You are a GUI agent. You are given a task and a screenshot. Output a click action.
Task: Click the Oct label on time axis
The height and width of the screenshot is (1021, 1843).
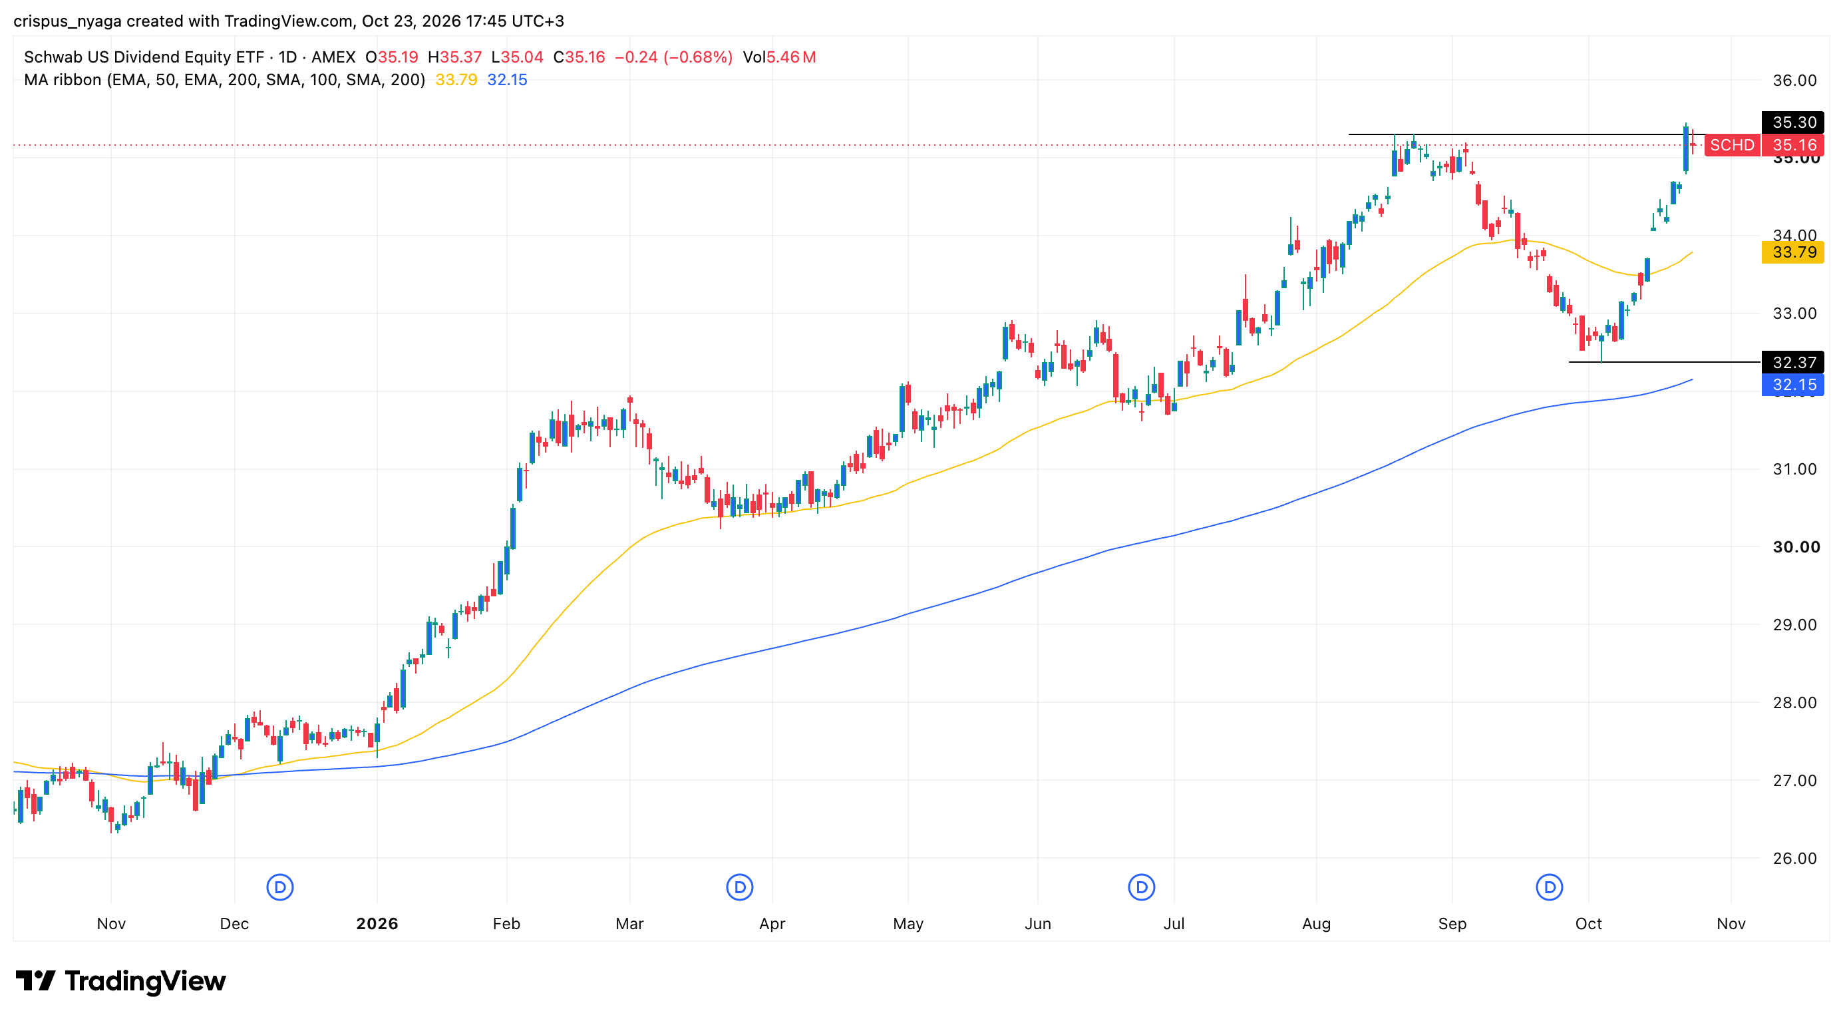pos(1588,924)
